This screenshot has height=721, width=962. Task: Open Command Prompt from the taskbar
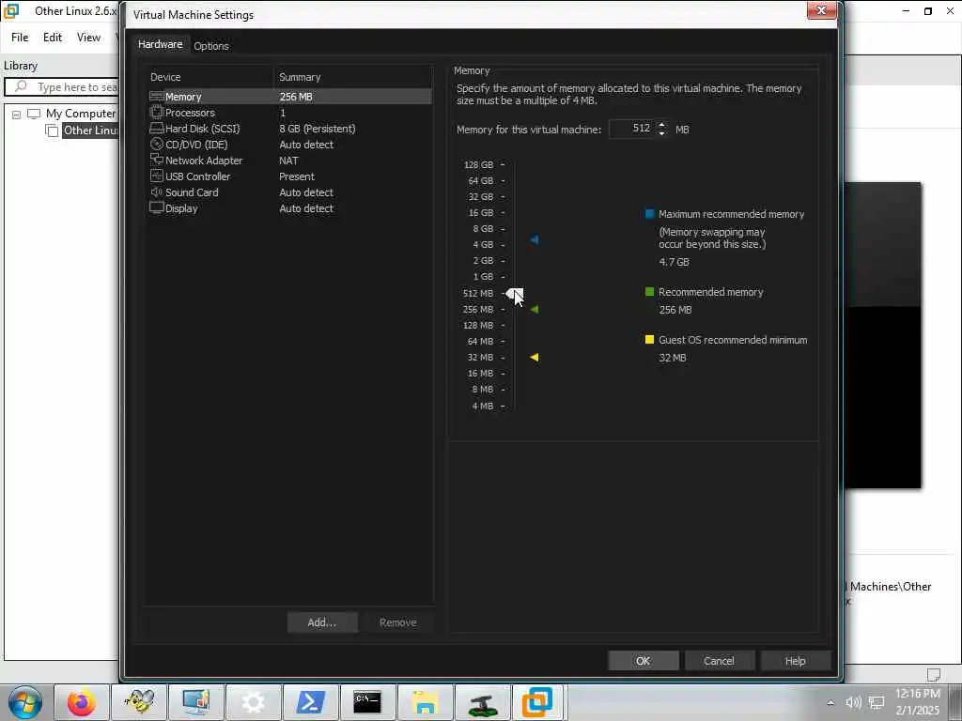tap(367, 702)
